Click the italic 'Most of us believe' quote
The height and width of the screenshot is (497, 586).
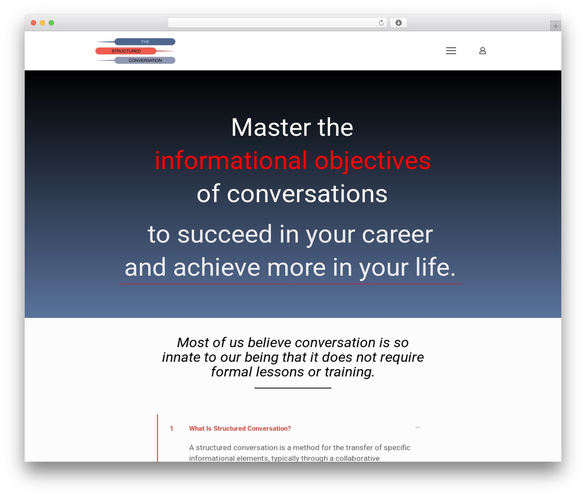point(293,357)
